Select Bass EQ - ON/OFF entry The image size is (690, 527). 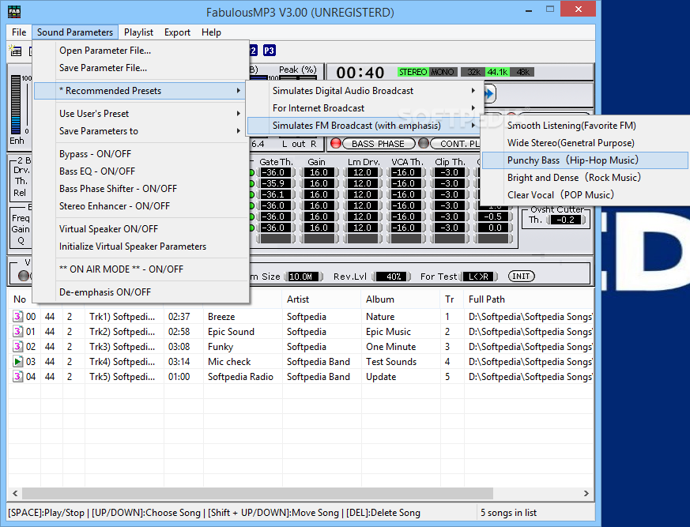[141, 171]
